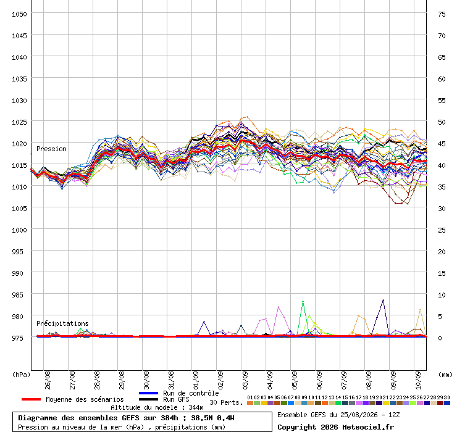Click the purple swatch for perturbation 04

tap(270, 403)
